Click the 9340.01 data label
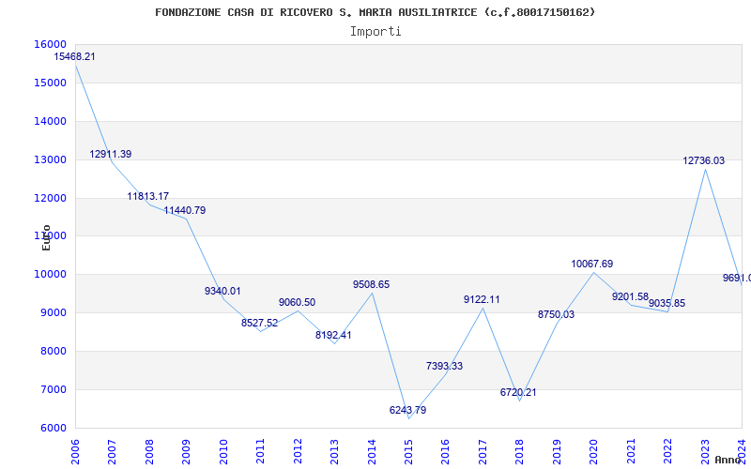This screenshot has width=751, height=469. click(222, 291)
